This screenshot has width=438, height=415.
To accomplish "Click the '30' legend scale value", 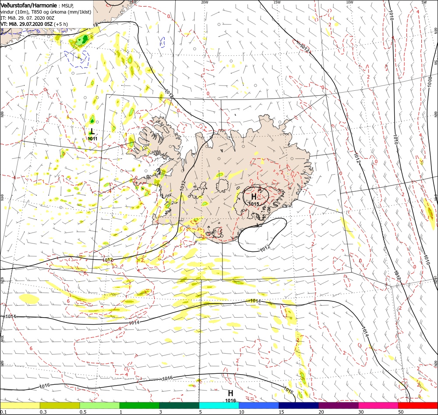I will pos(361,412).
